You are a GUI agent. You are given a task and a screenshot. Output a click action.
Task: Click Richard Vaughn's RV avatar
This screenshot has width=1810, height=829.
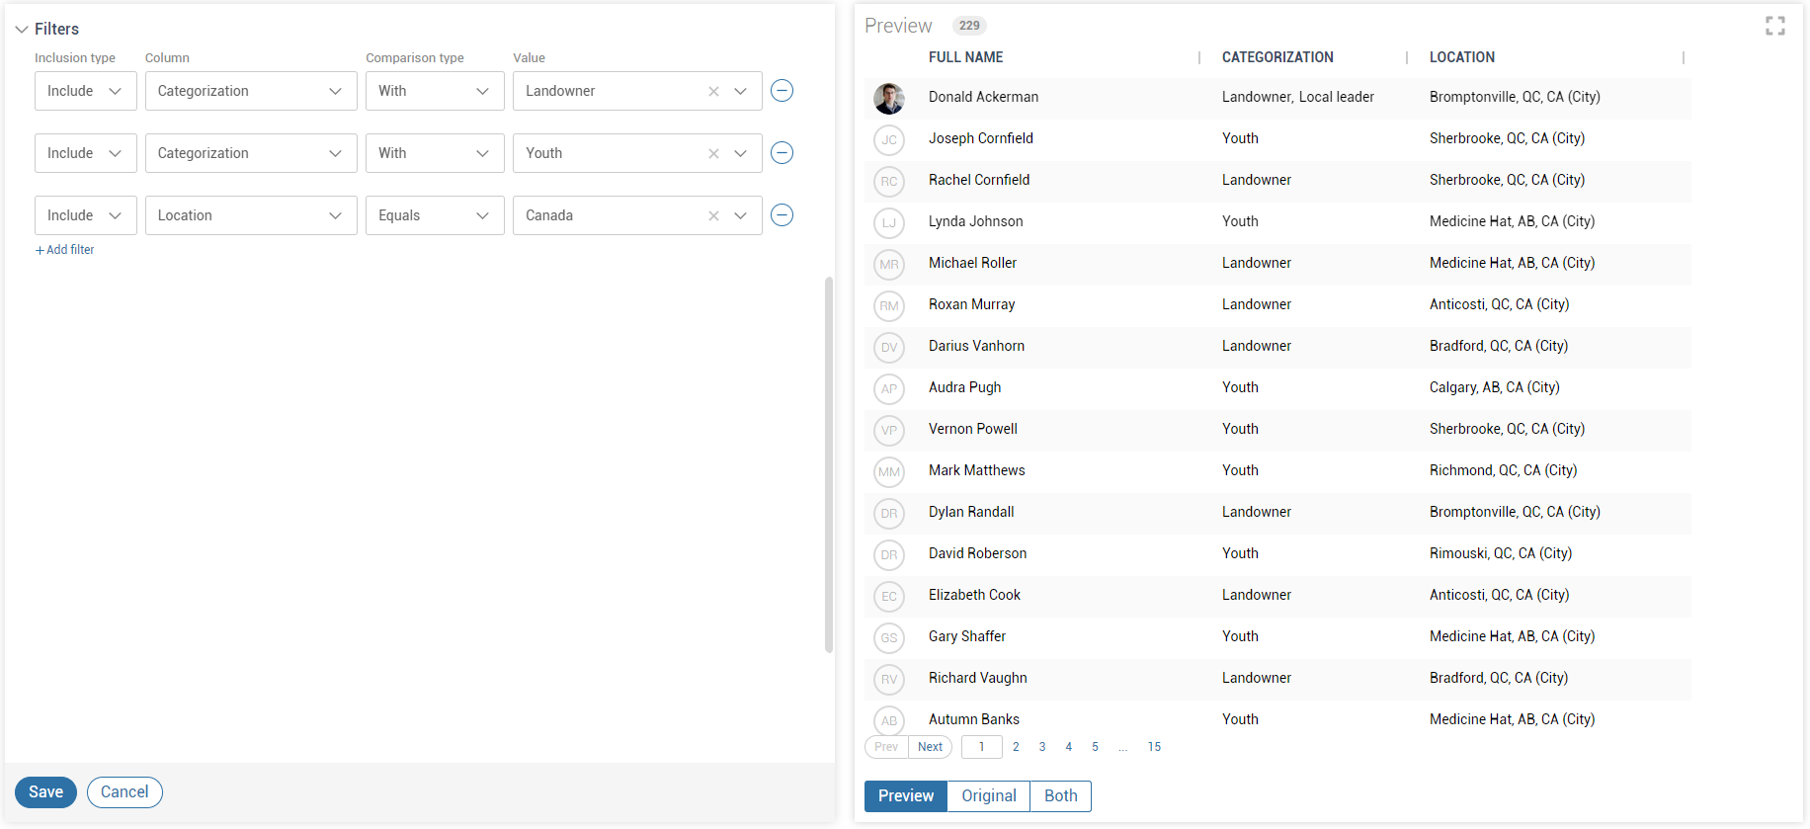click(889, 679)
